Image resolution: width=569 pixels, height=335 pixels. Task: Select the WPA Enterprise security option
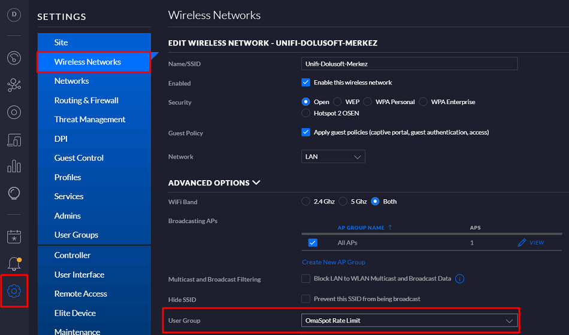coord(423,102)
